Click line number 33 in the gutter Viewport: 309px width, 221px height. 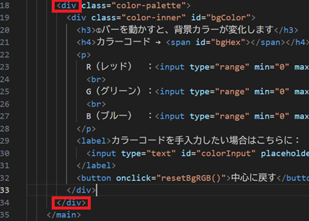(x=5, y=190)
